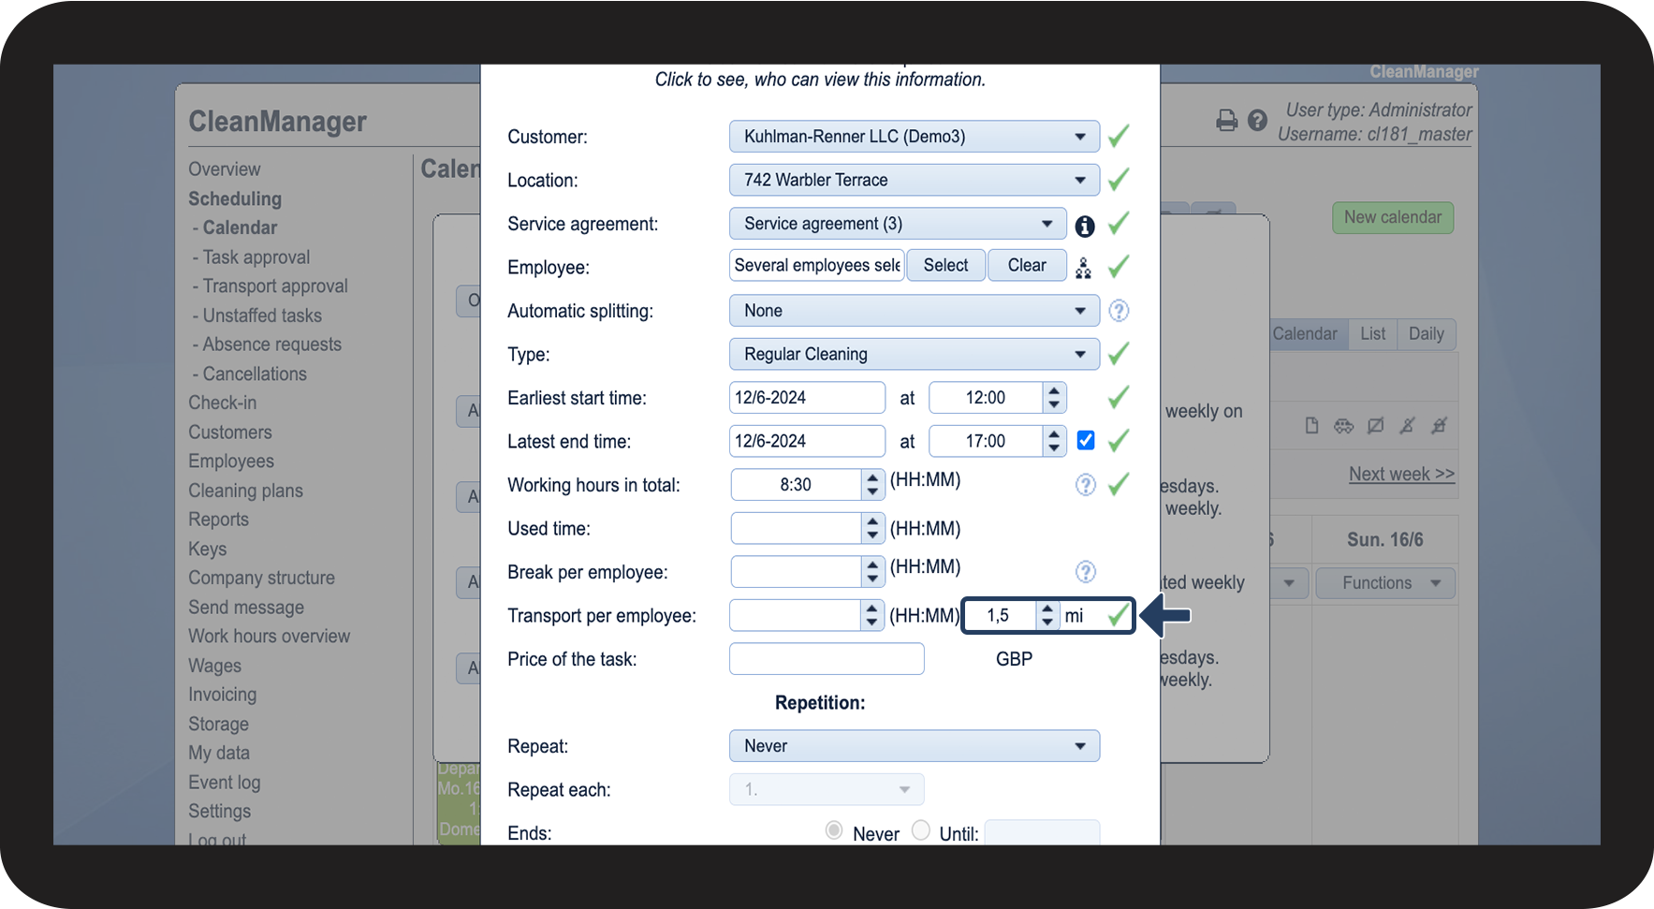Open Cancellations in the sidebar
The width and height of the screenshot is (1654, 909).
[x=255, y=374]
